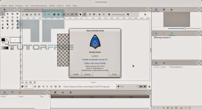Open the Camada menu
The height and width of the screenshot is (110, 202).
click(52, 6)
